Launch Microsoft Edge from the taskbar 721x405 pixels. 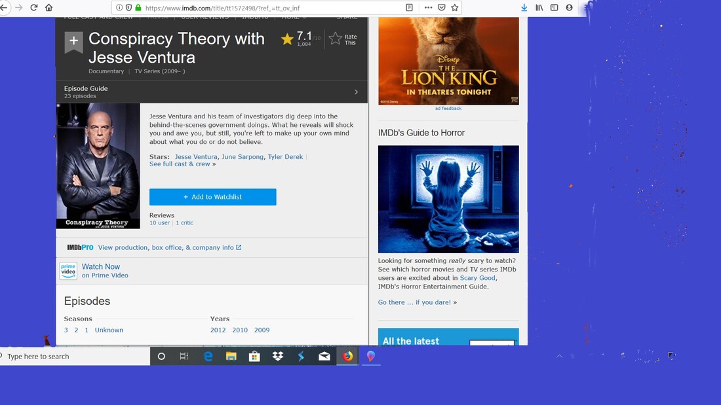coord(208,357)
